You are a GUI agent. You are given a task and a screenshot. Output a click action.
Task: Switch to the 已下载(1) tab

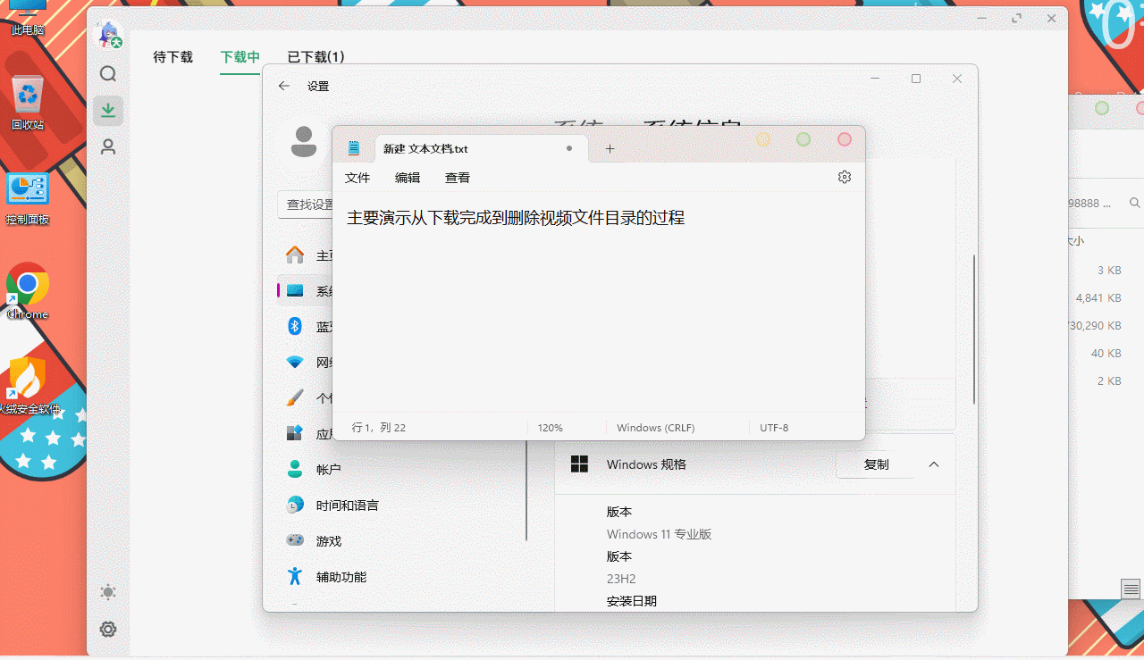click(x=315, y=57)
